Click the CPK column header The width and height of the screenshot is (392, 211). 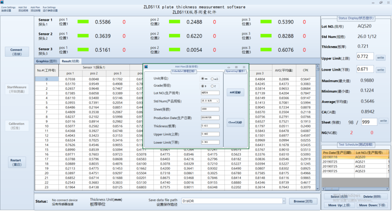pos(306,71)
